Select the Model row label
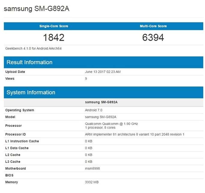 point(10,117)
